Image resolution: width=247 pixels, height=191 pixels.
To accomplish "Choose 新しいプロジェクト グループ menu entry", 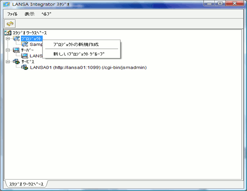I will [x=81, y=54].
